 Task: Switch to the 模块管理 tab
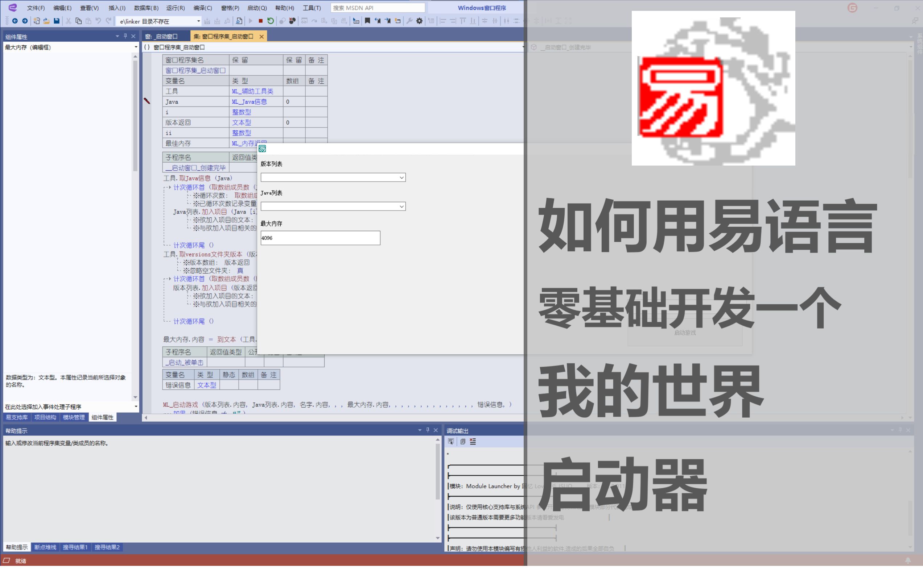click(x=74, y=417)
